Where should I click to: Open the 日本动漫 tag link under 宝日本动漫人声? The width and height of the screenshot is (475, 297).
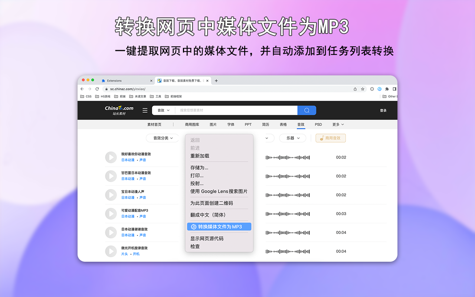click(x=128, y=198)
